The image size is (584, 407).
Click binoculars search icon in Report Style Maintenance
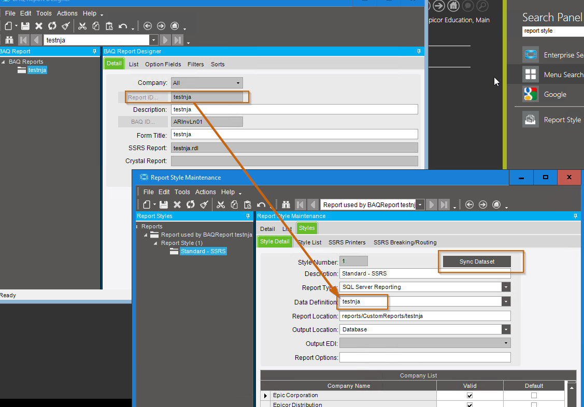pyautogui.click(x=286, y=205)
